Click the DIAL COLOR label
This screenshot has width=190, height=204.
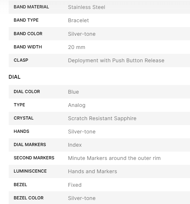[x=27, y=92]
